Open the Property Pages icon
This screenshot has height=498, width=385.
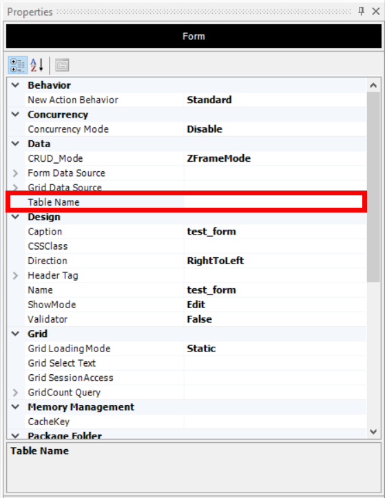pos(62,65)
